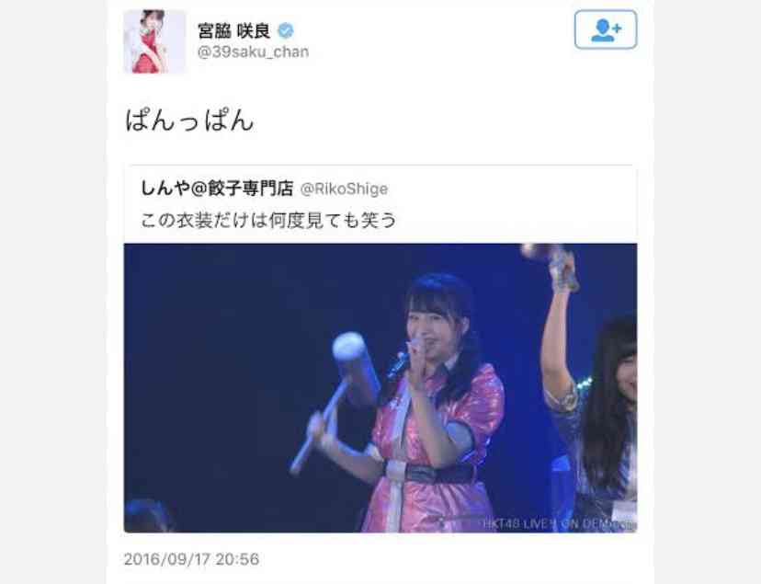Click the blue verified badge icon
This screenshot has width=761, height=584.
(285, 31)
